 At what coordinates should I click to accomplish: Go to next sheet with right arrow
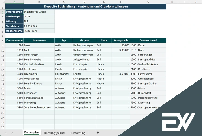12,133
